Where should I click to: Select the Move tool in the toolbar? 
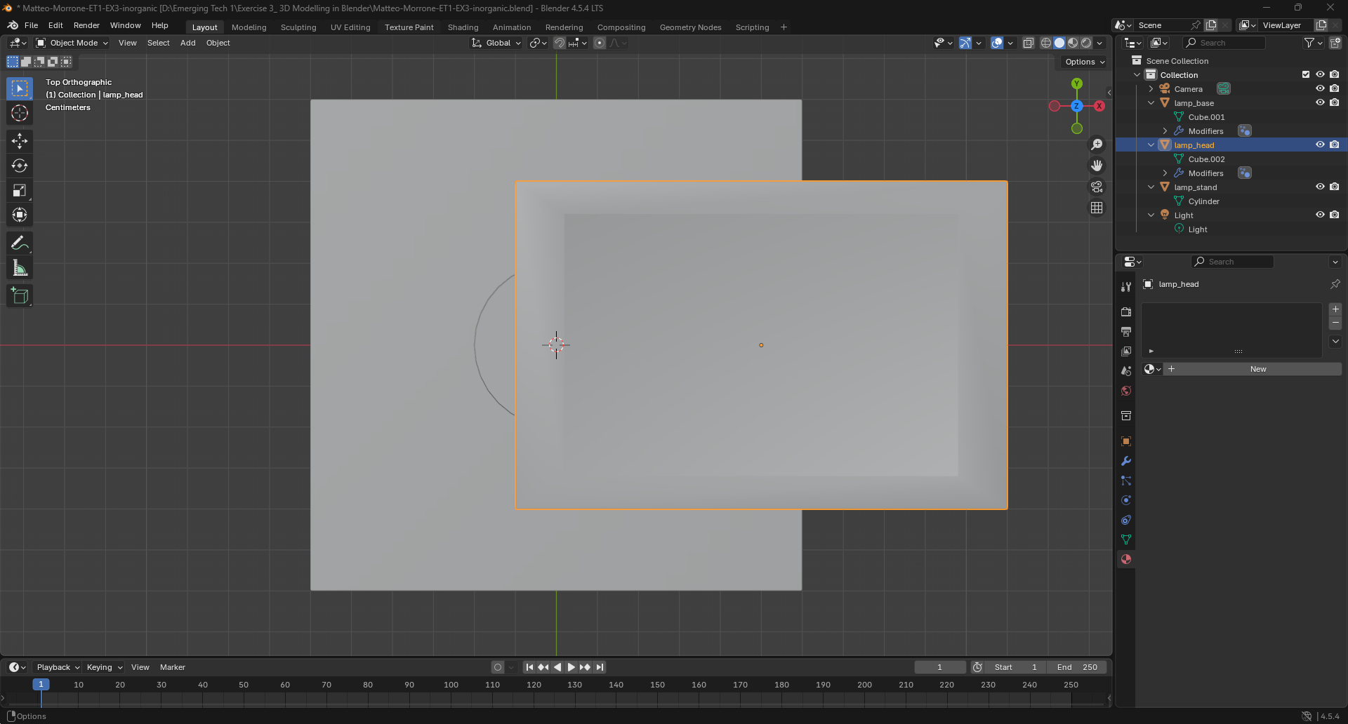tap(20, 141)
